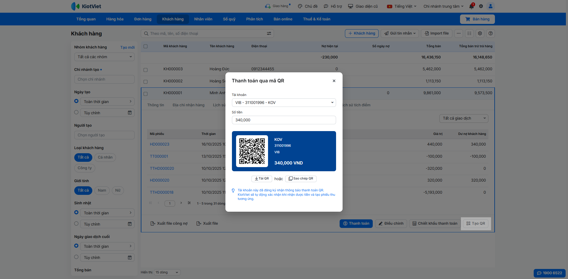568x279 pixels.
Task: Copy QR using Sao chép QR button
Action: coord(301,179)
